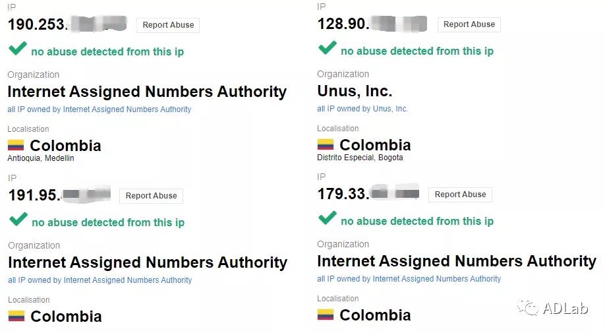Click green checkmark under IP 191.95
Image resolution: width=605 pixels, height=333 pixels.
(x=18, y=219)
